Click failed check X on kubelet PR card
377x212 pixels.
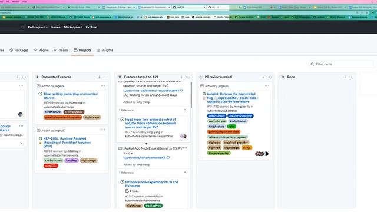(204, 98)
